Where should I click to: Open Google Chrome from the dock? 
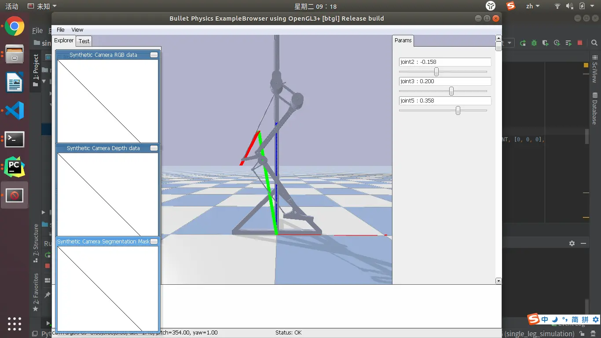[x=15, y=26]
